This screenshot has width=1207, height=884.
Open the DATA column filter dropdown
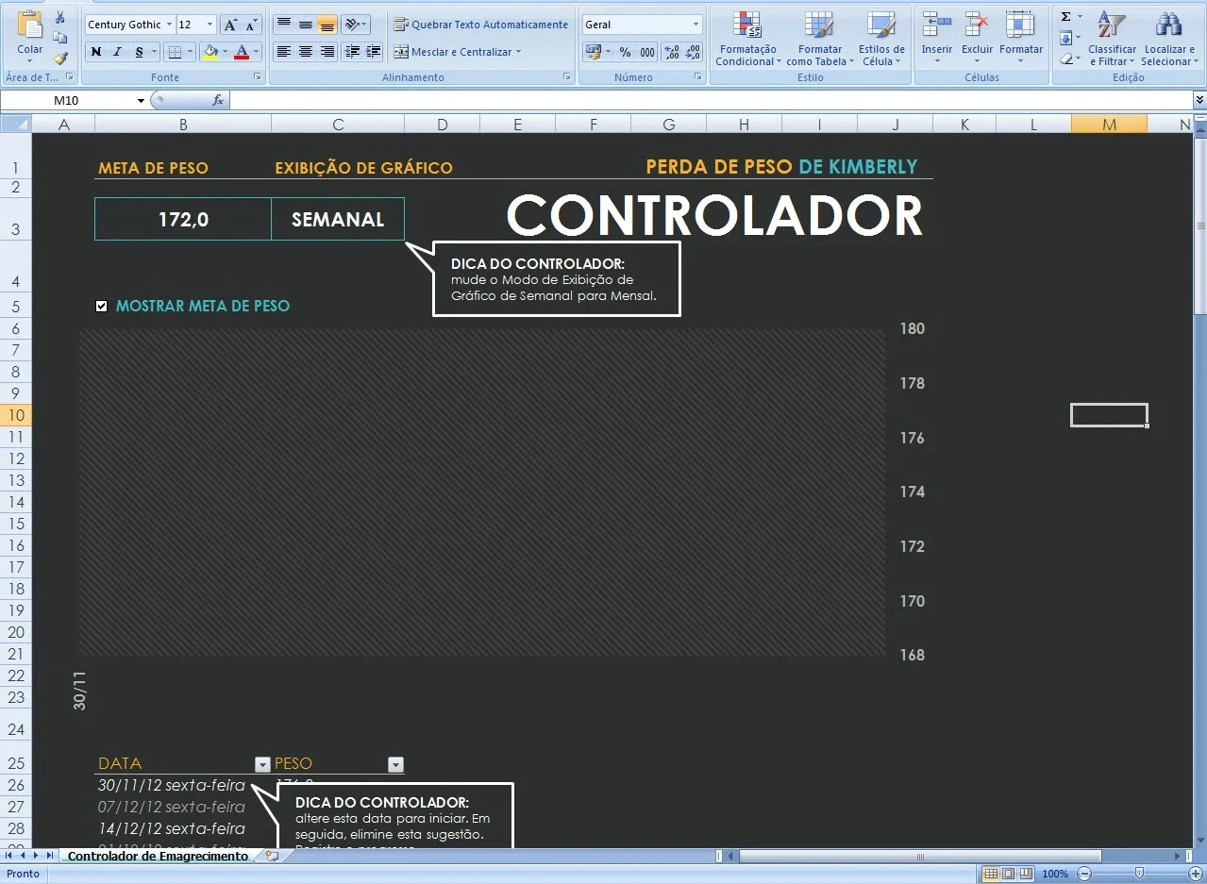[x=262, y=765]
